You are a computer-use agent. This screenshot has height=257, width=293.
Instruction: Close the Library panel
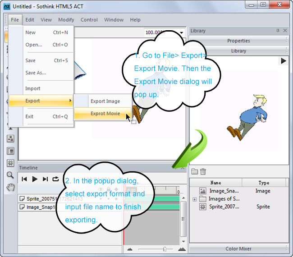[285, 31]
